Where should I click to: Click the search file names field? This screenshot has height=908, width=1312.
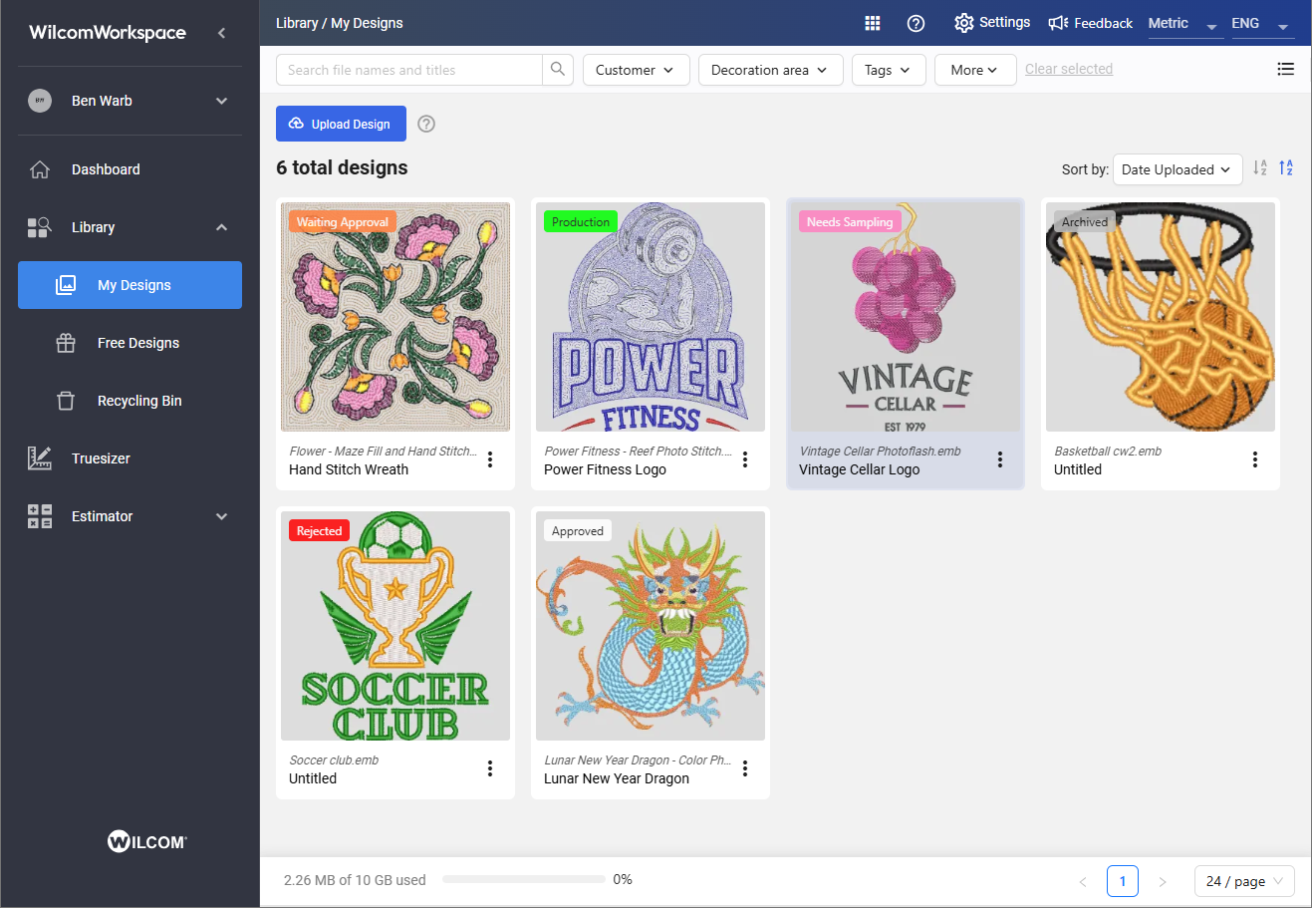pyautogui.click(x=409, y=70)
